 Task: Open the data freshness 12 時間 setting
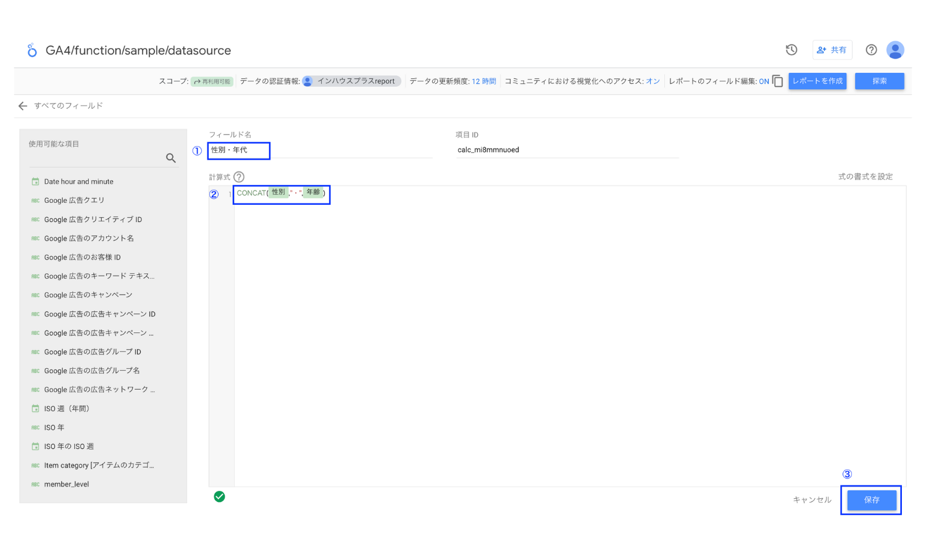[x=483, y=81]
